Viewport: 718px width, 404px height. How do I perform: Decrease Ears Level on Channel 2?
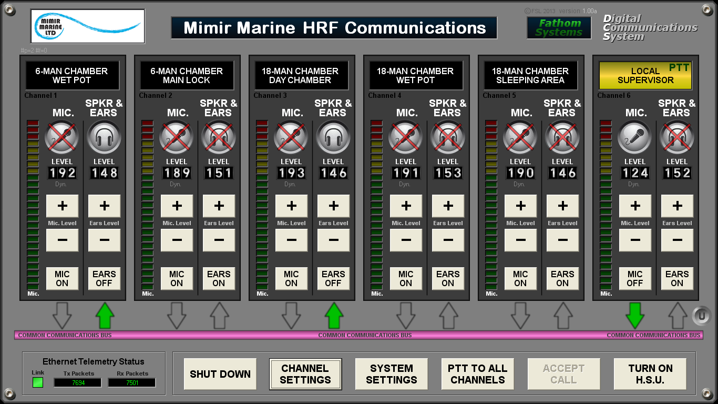219,240
